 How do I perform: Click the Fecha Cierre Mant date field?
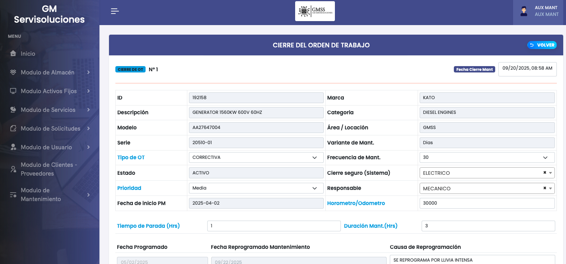pos(527,68)
